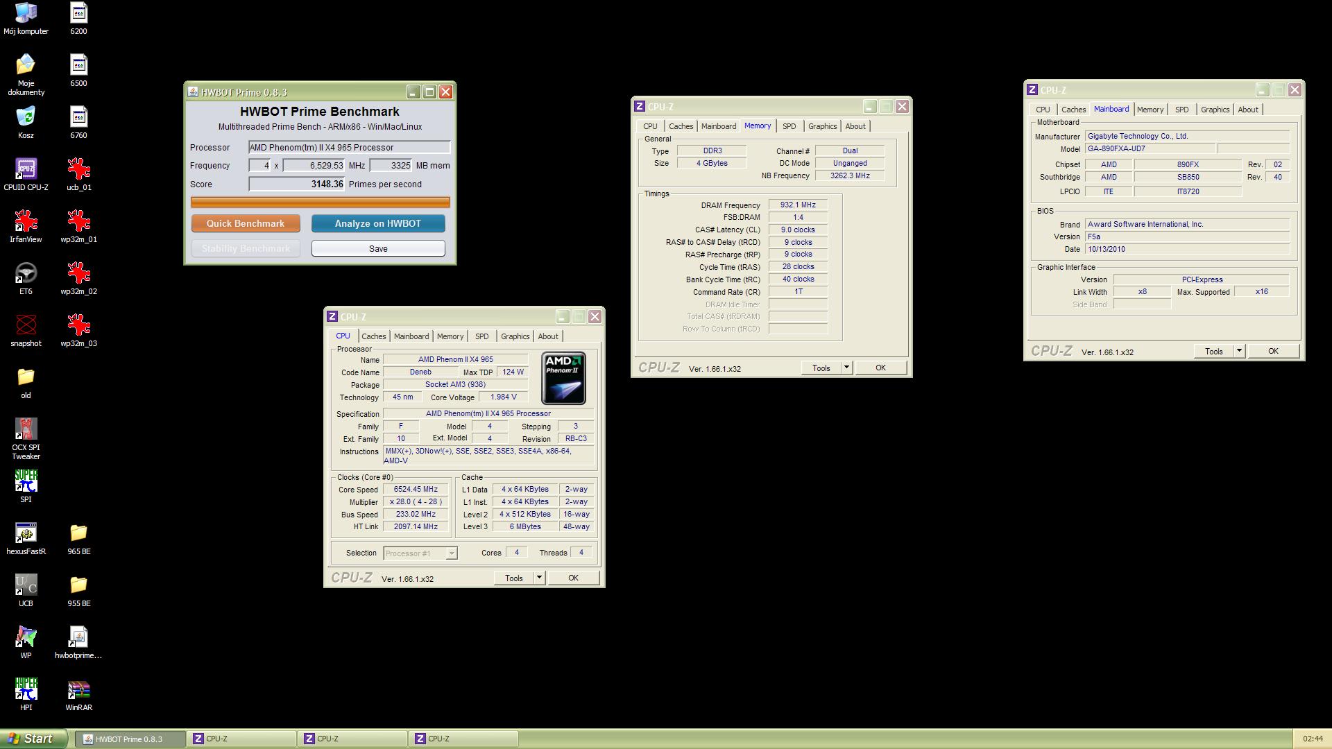Click Analyze on HWBOT button
This screenshot has width=1332, height=749.
(x=378, y=223)
